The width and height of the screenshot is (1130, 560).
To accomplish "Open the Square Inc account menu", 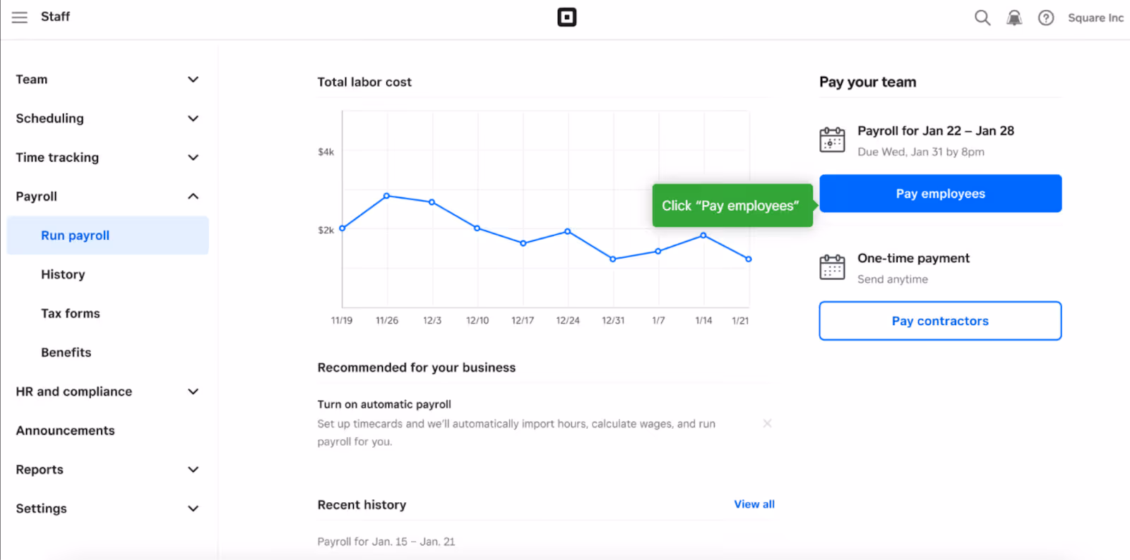I will tap(1095, 18).
